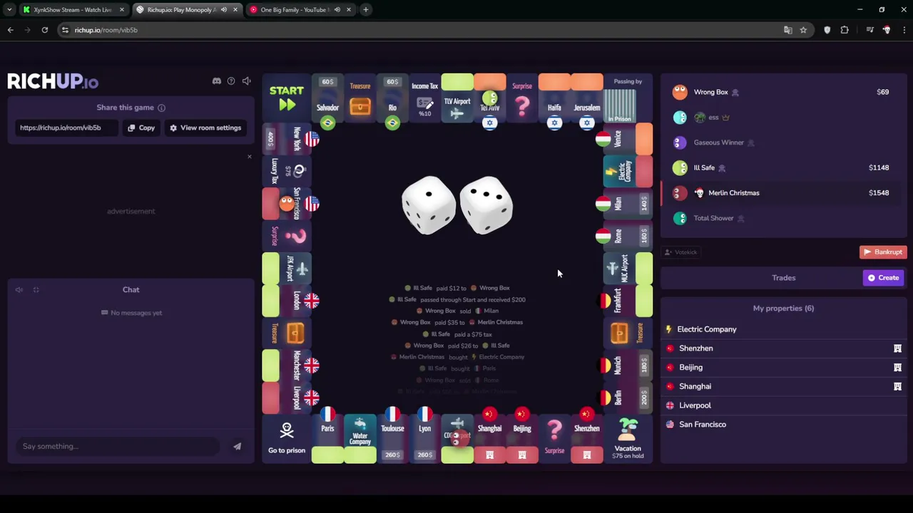Screen dimensions: 913x513
Task: Select player Gaseous Winner
Action: [783, 142]
